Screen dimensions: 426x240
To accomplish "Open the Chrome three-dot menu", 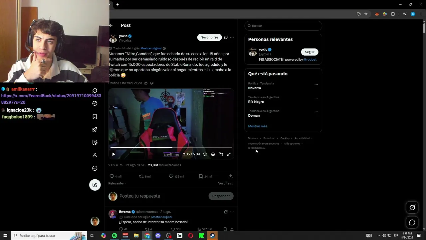I will click(x=420, y=14).
